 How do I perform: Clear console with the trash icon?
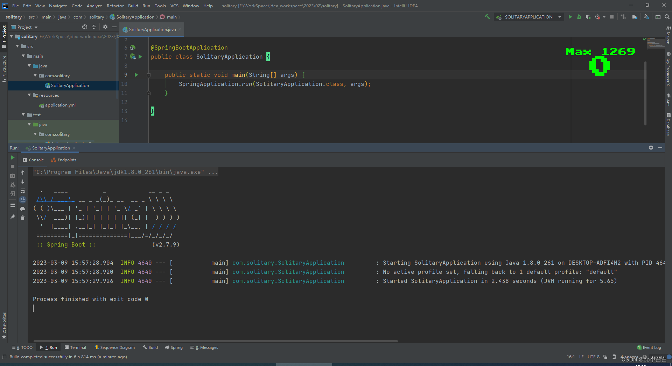pyautogui.click(x=23, y=218)
